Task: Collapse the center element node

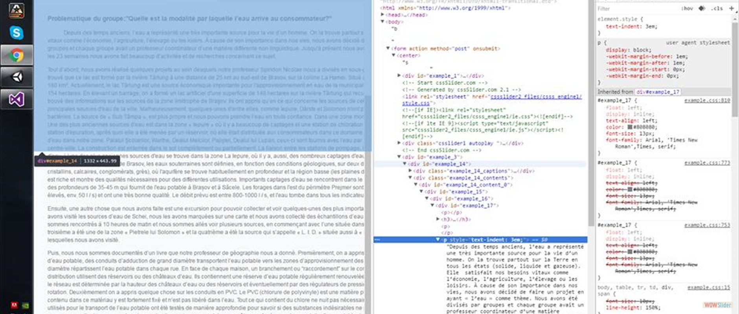Action: (x=393, y=55)
